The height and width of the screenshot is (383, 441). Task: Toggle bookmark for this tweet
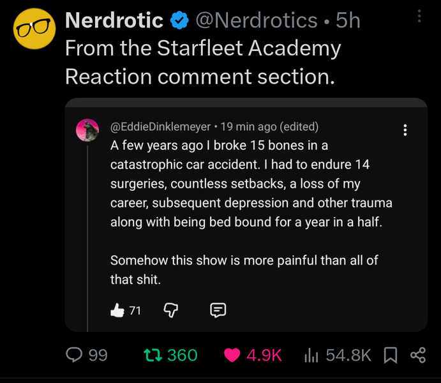point(391,355)
